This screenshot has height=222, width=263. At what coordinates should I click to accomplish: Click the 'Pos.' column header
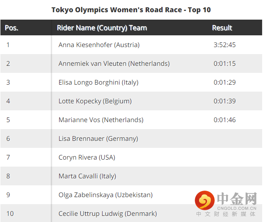(11, 28)
